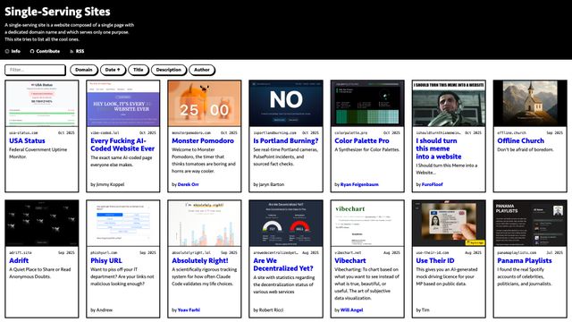The width and height of the screenshot is (572, 322).
Task: Click the vibe-coded.lol domain text
Action: [105, 132]
